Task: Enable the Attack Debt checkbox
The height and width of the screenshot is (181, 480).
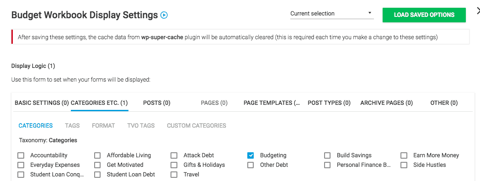Action: pyautogui.click(x=174, y=155)
